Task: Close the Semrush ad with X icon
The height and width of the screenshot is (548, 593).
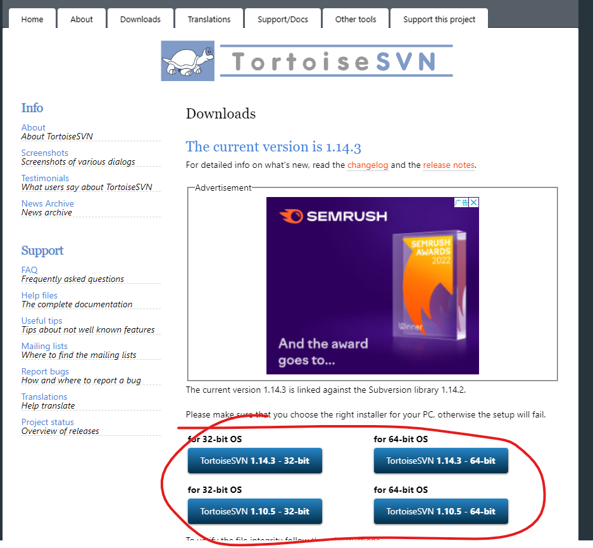Action: [x=474, y=203]
